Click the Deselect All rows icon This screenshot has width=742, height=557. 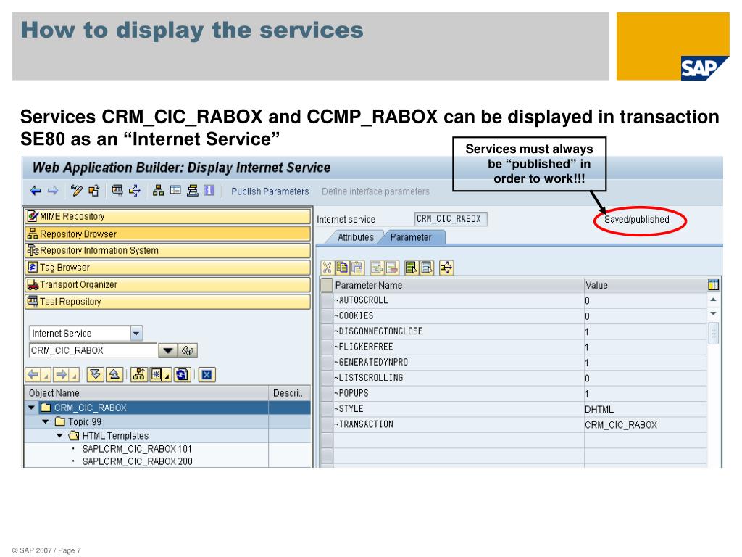[427, 268]
